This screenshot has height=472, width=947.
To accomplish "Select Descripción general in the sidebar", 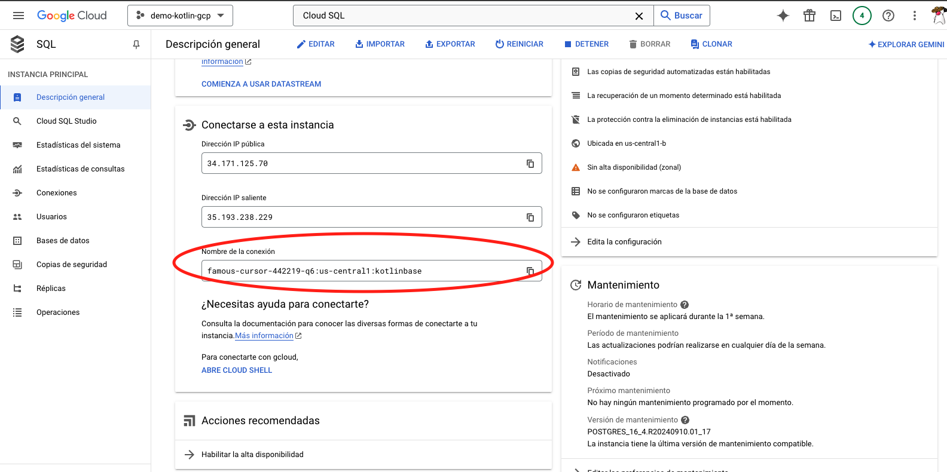I will (75, 97).
